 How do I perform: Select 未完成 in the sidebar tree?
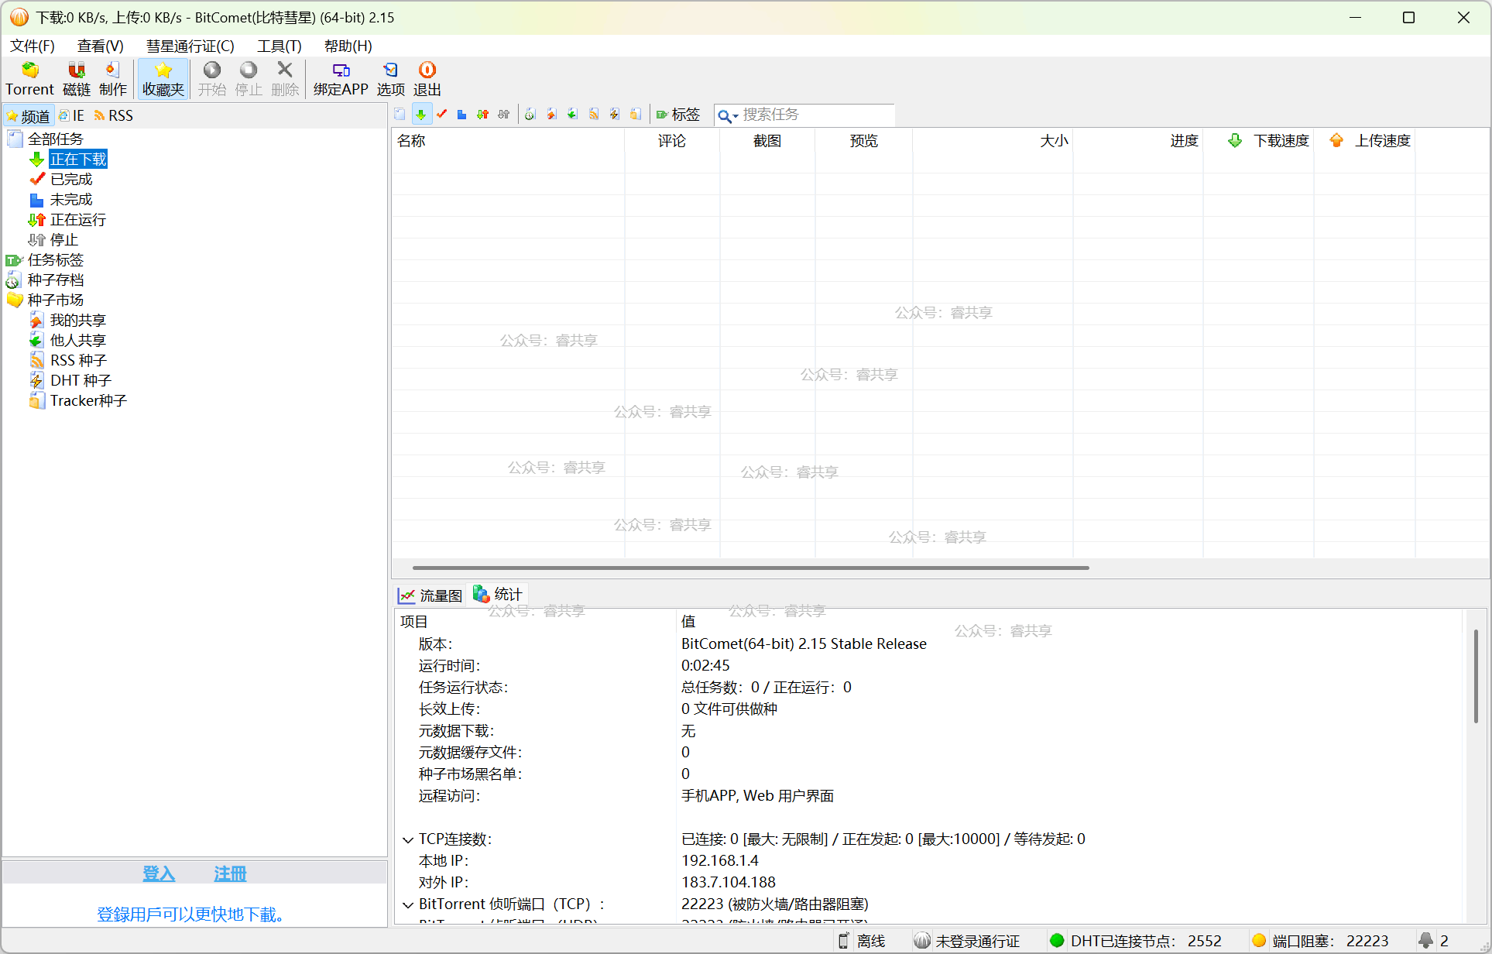[x=71, y=199]
